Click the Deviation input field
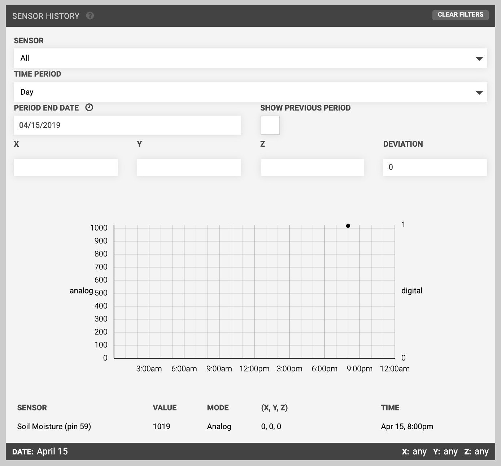This screenshot has height=466, width=501. click(x=435, y=168)
